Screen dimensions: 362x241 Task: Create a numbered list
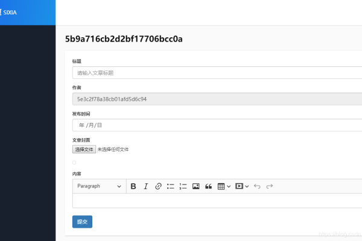(183, 186)
